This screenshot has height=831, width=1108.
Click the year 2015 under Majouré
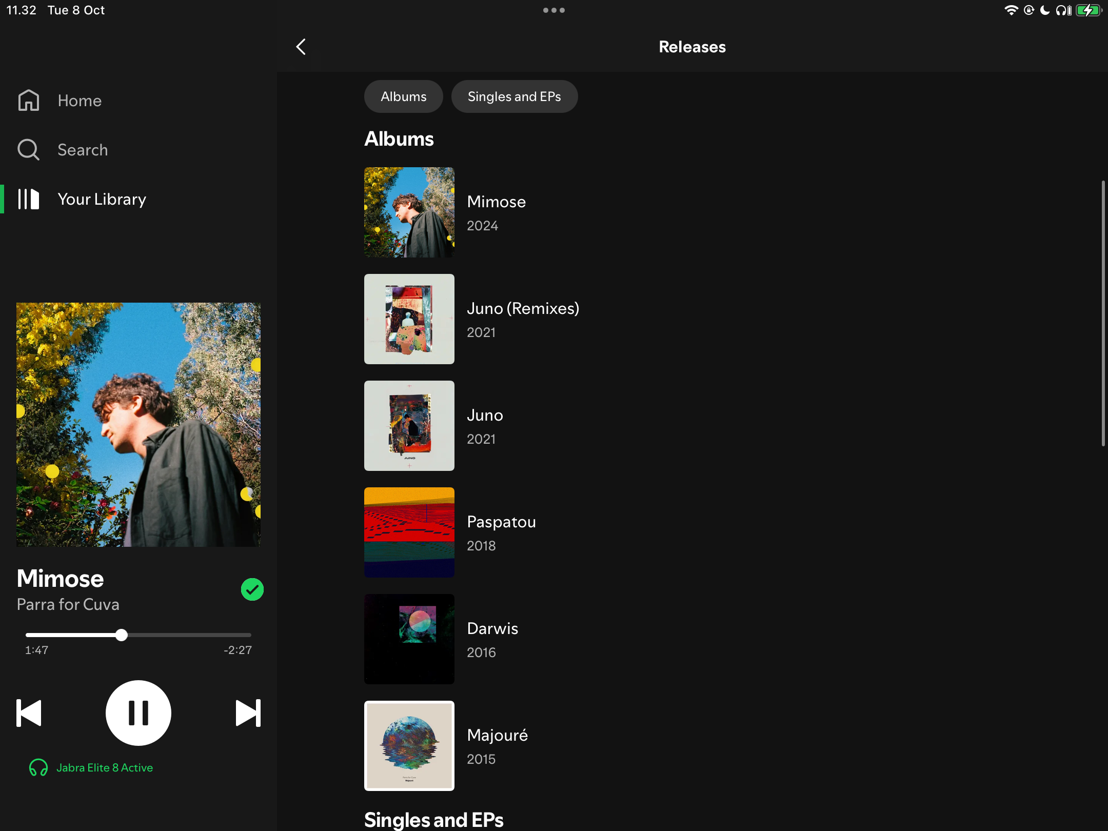tap(481, 759)
